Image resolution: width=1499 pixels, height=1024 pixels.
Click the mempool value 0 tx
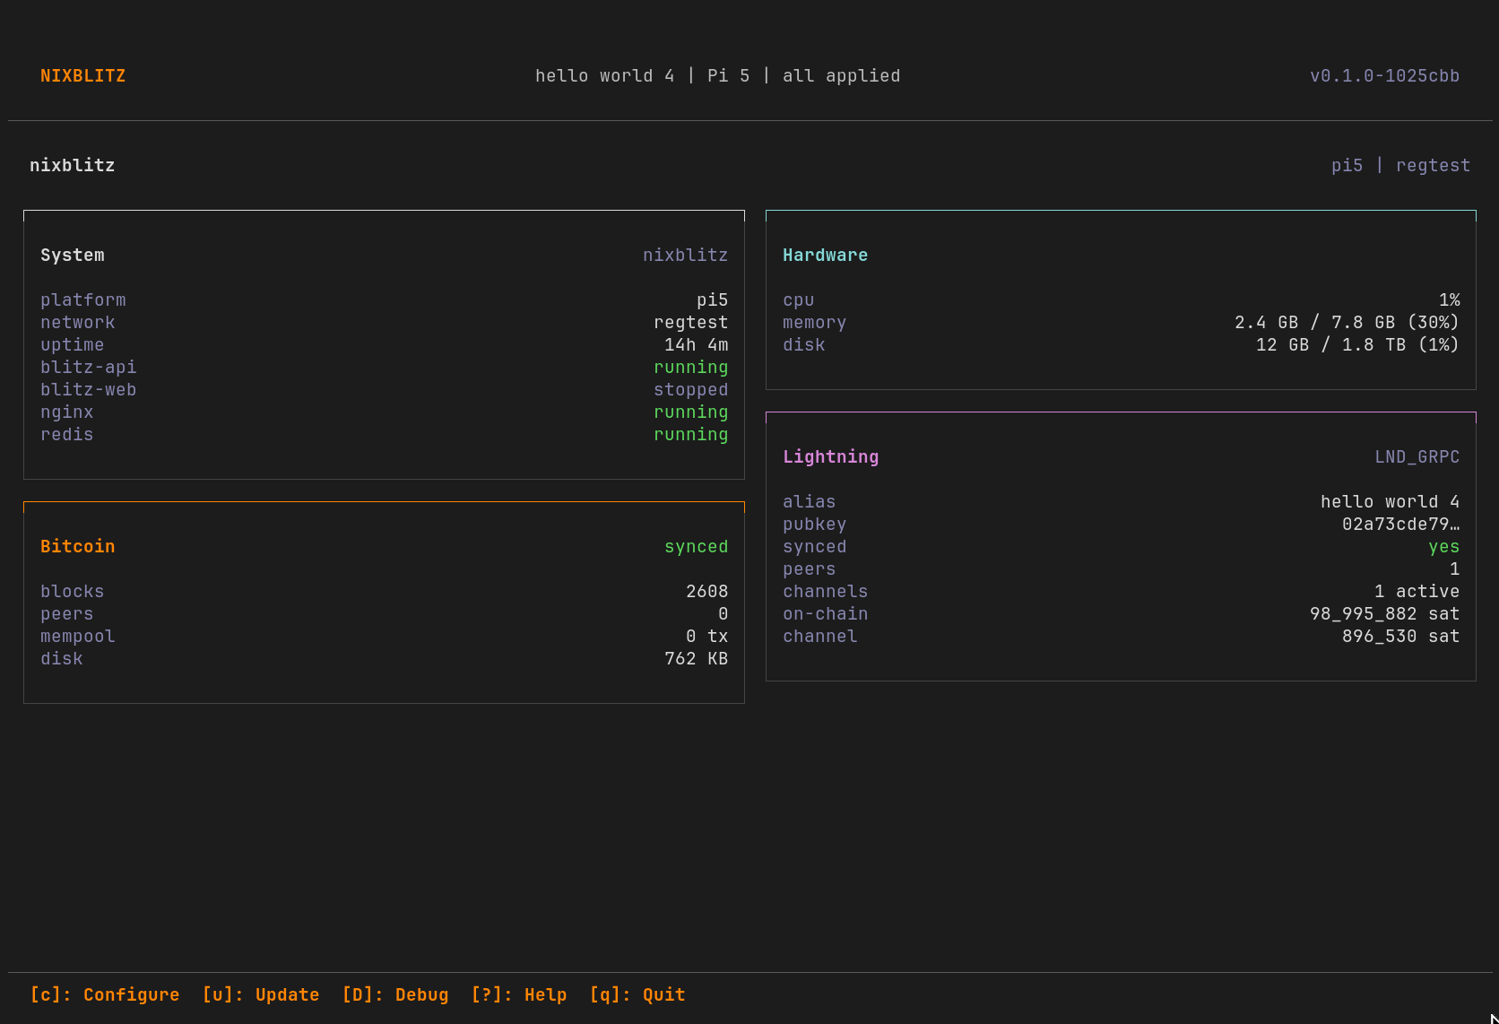pos(707,637)
